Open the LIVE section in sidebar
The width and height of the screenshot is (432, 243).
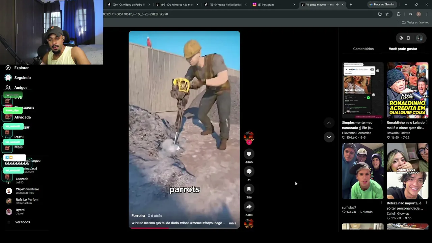coord(18,98)
